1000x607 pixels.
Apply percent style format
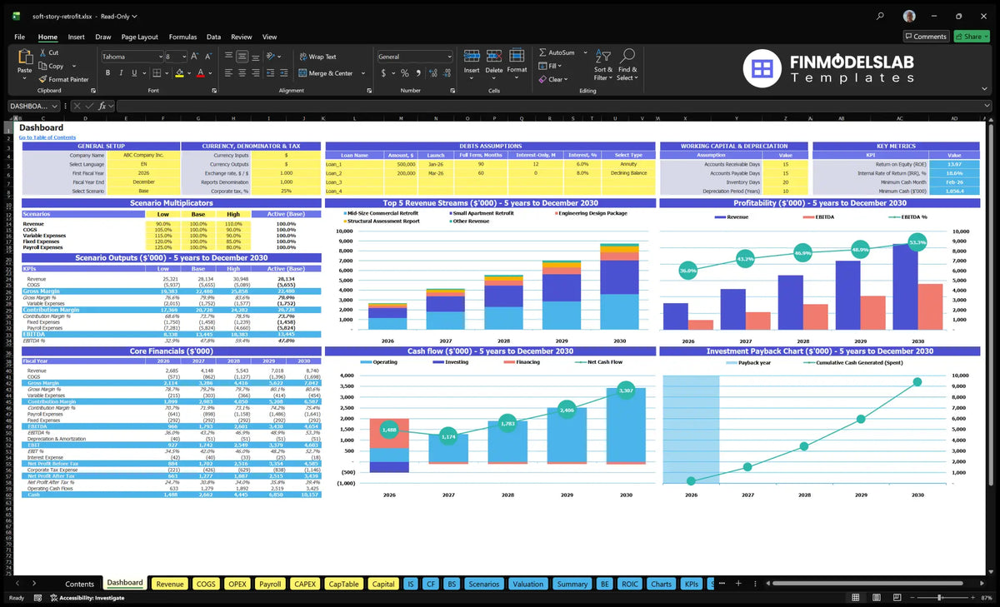pos(405,73)
